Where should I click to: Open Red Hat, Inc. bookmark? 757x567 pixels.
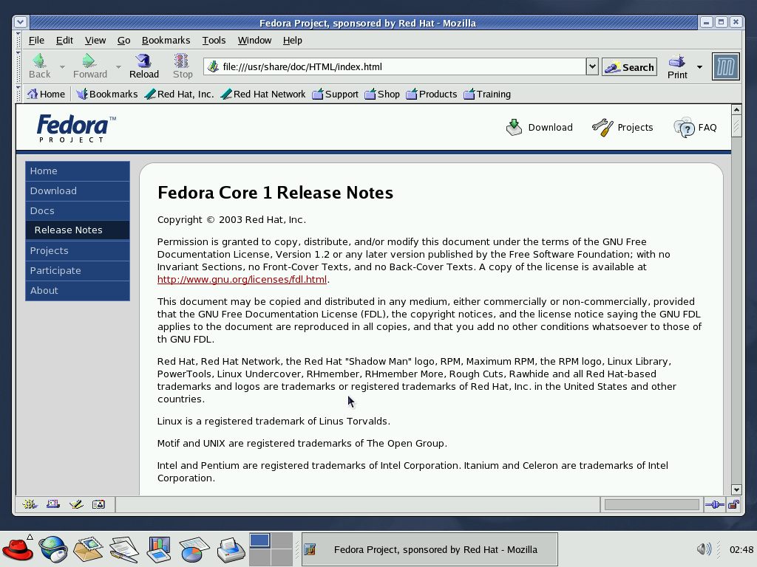click(x=179, y=94)
